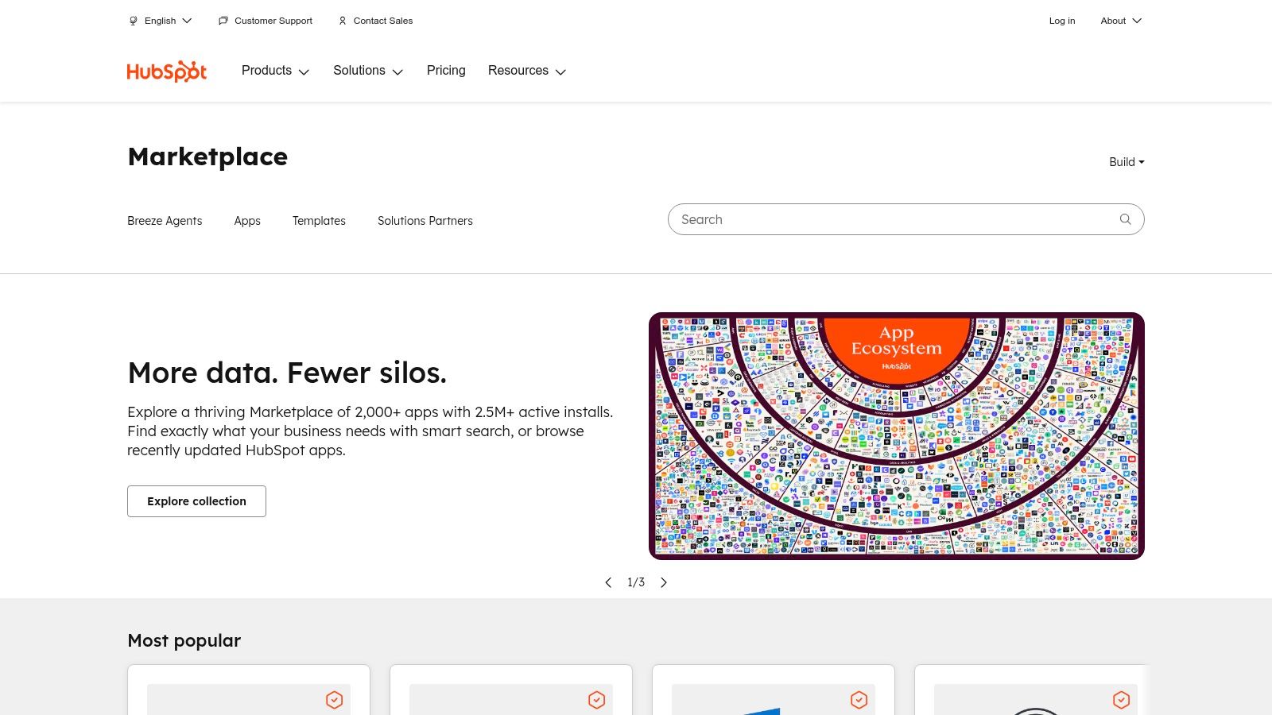The height and width of the screenshot is (715, 1272).
Task: Click the HubSpot logo
Action: tap(166, 71)
